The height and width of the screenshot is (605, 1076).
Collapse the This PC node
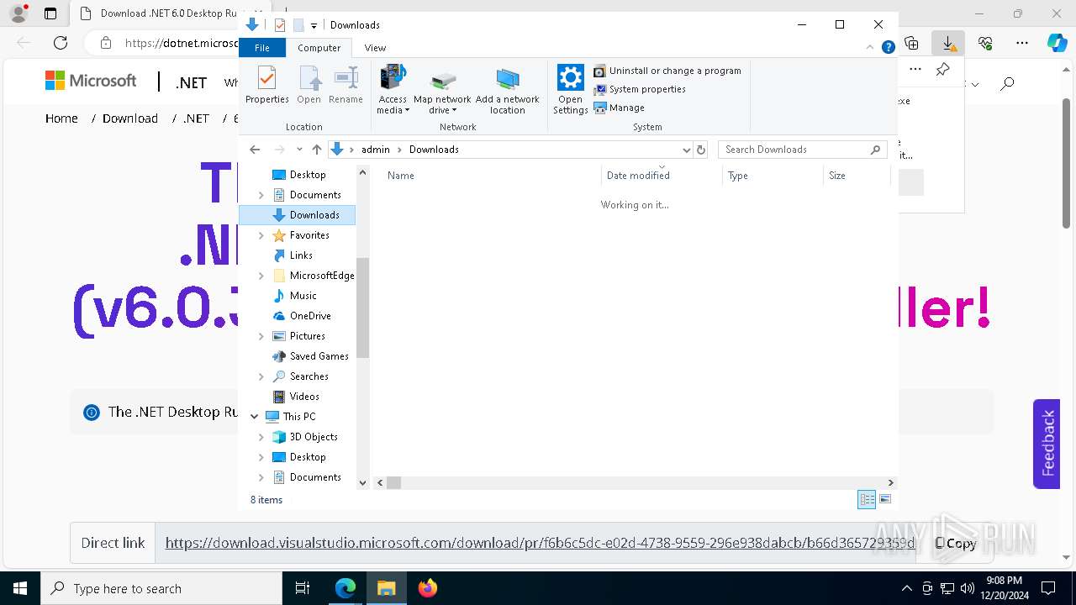click(x=255, y=417)
